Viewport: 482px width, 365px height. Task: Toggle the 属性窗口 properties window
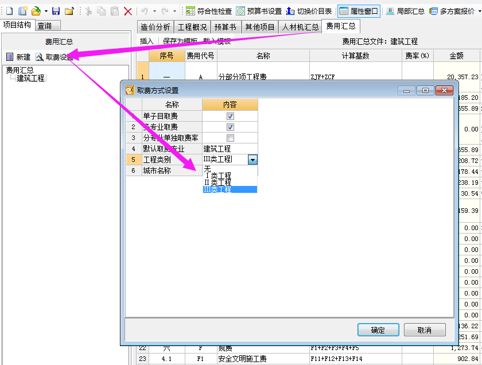click(359, 11)
